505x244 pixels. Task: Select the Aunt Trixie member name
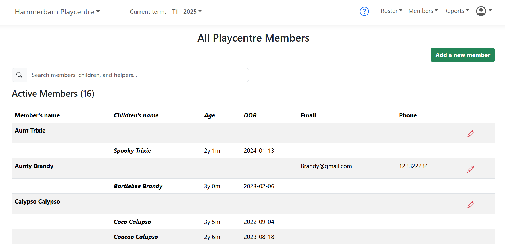[x=30, y=131]
